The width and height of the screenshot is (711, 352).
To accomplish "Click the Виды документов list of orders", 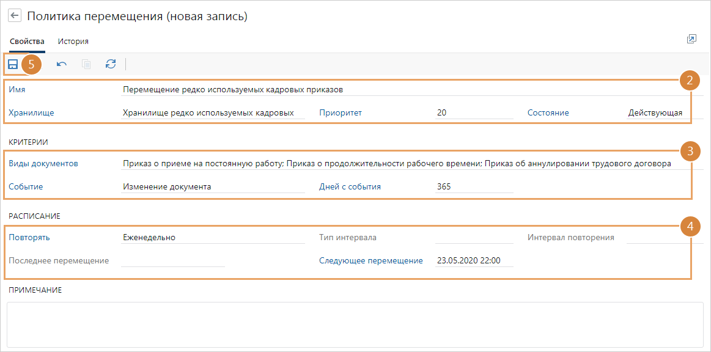I will 367,162.
